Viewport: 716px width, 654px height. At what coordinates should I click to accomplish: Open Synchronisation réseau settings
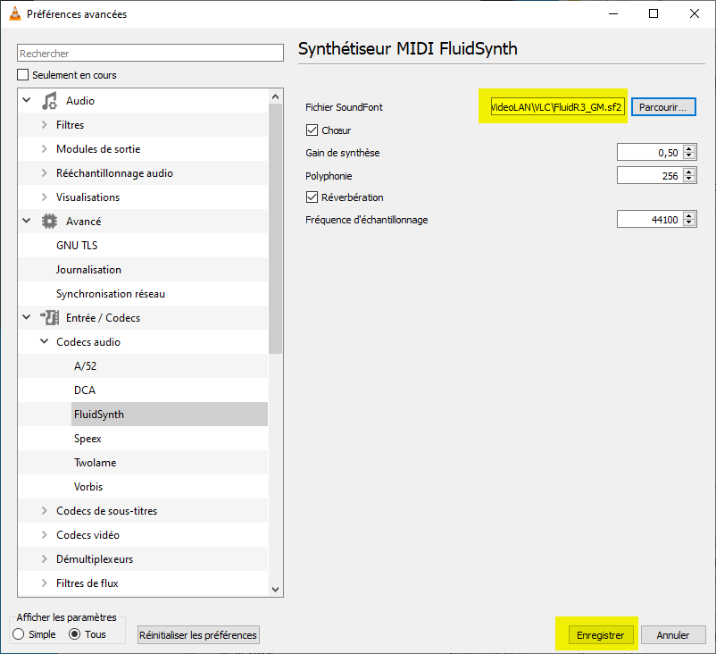point(111,294)
